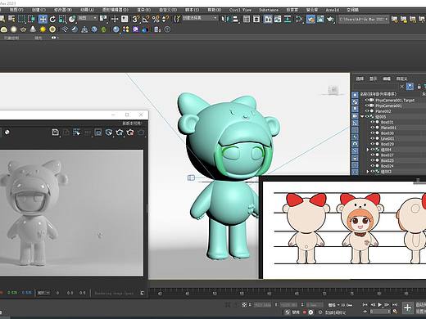Viewport: 426px width, 319px height.
Task: Click the Use Pivot Point Center icon
Action: 103,19
